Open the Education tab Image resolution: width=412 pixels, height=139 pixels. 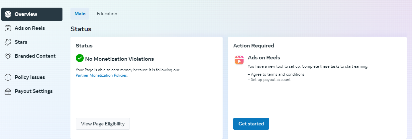[107, 14]
